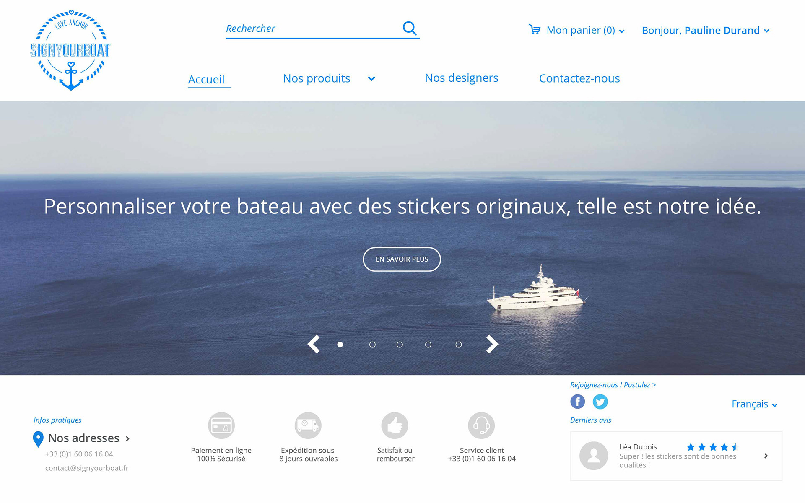Expand the Français language selector

754,404
